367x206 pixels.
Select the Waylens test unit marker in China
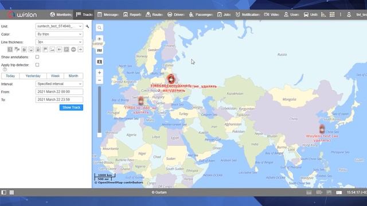[x=322, y=129]
